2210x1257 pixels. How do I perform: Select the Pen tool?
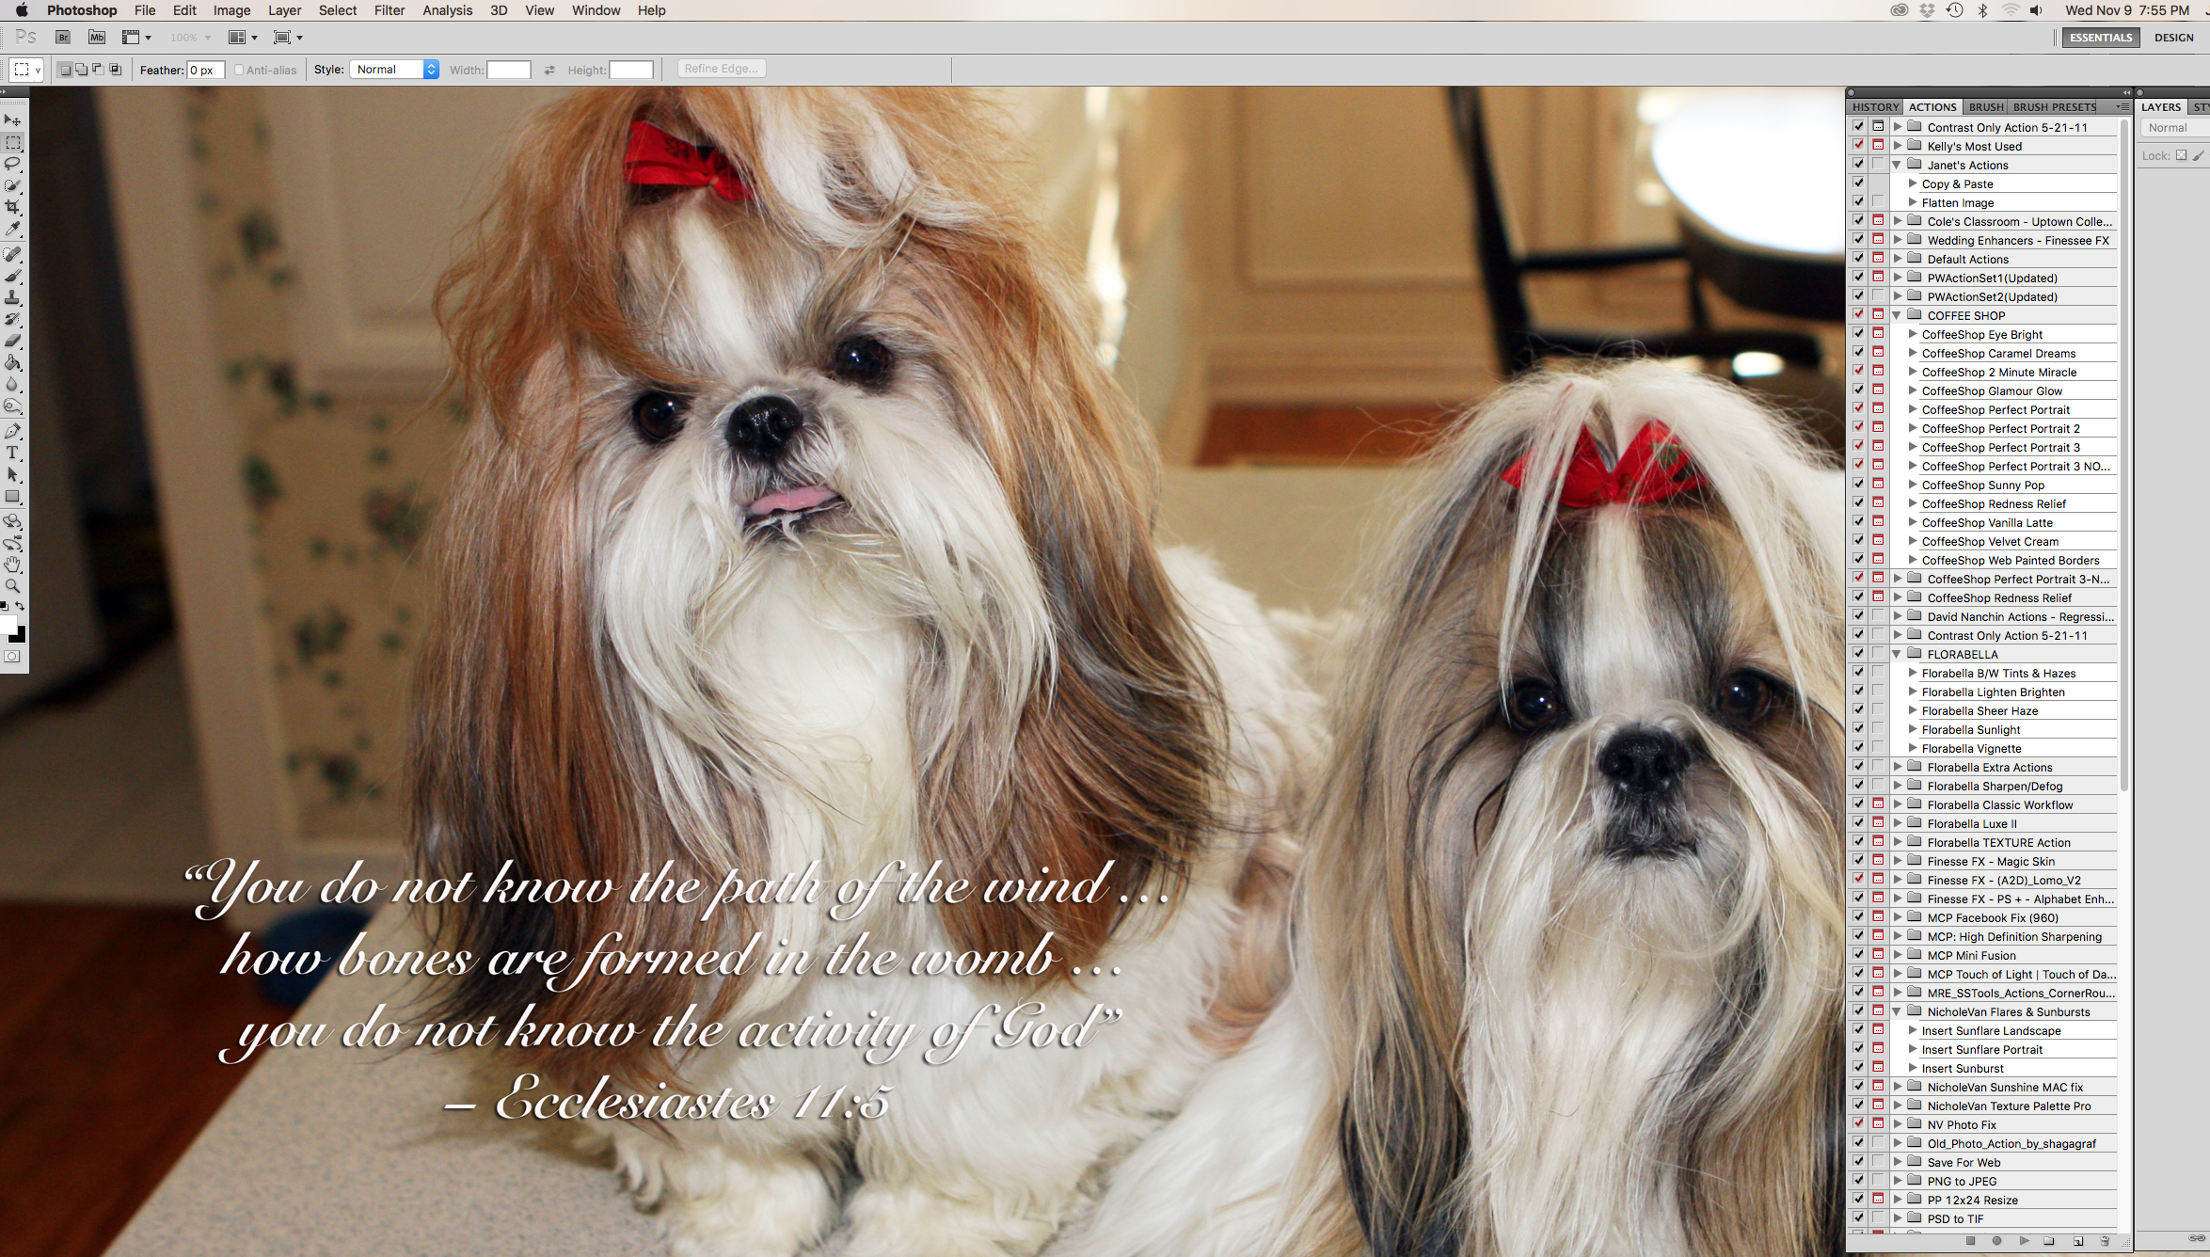[12, 431]
